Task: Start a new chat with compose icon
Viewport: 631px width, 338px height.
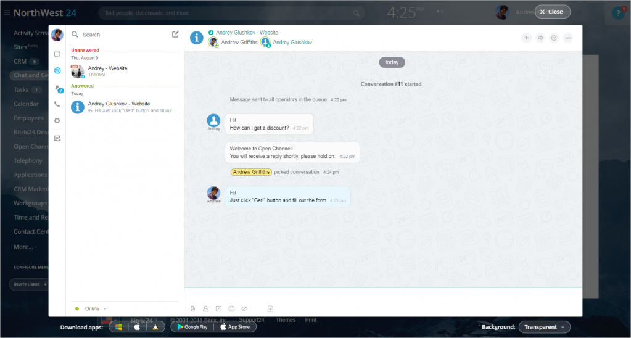Action: click(175, 34)
